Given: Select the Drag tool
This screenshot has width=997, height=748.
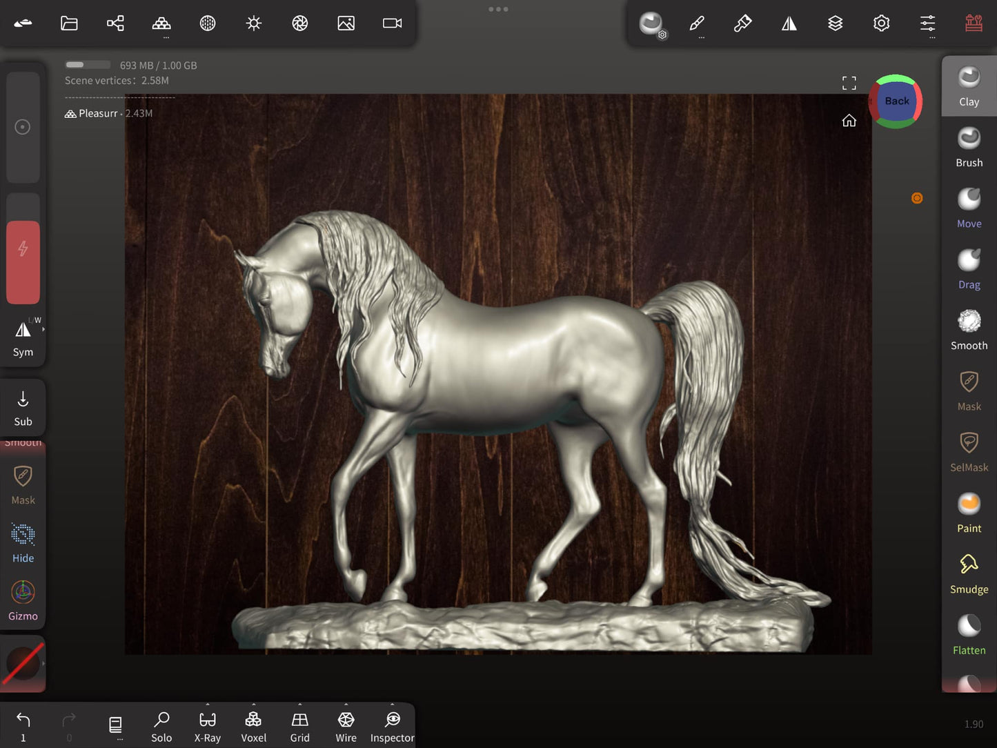Looking at the screenshot, I should [x=969, y=268].
